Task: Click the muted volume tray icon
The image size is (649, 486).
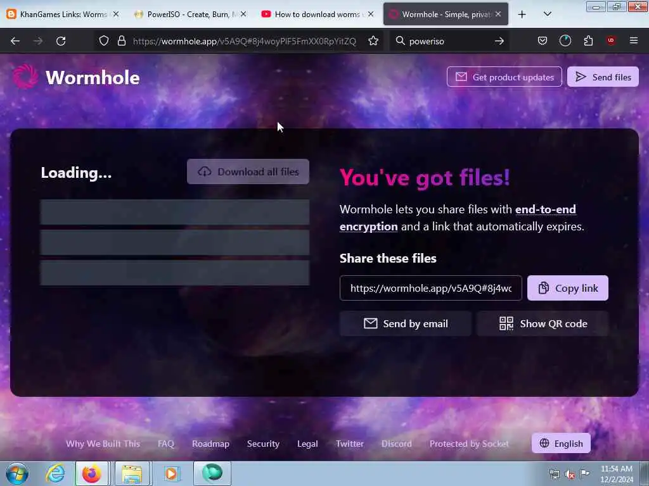Action: click(570, 475)
